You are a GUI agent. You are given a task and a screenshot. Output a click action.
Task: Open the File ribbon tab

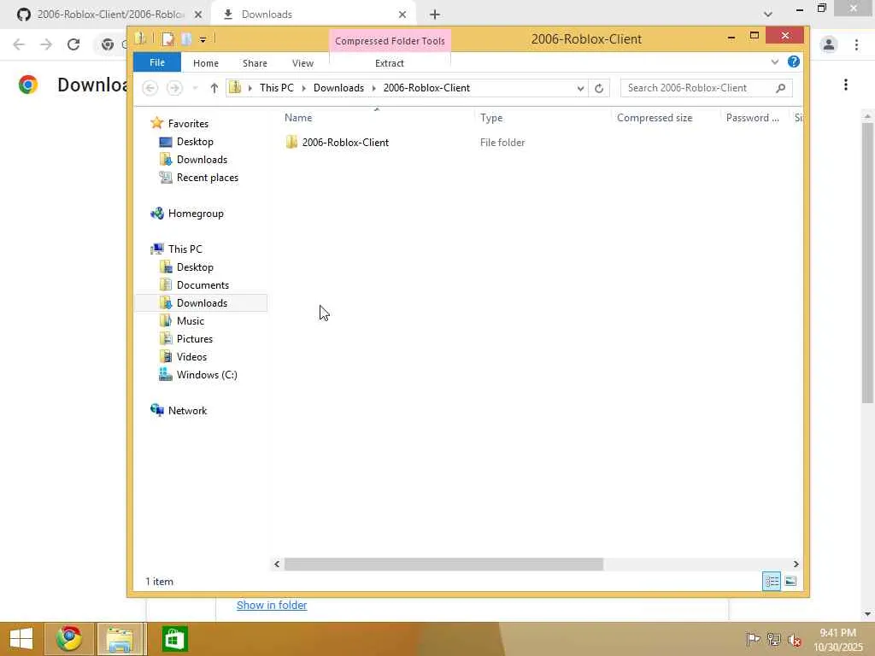click(157, 62)
